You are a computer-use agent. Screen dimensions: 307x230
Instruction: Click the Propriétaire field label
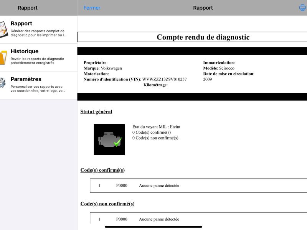96,62
